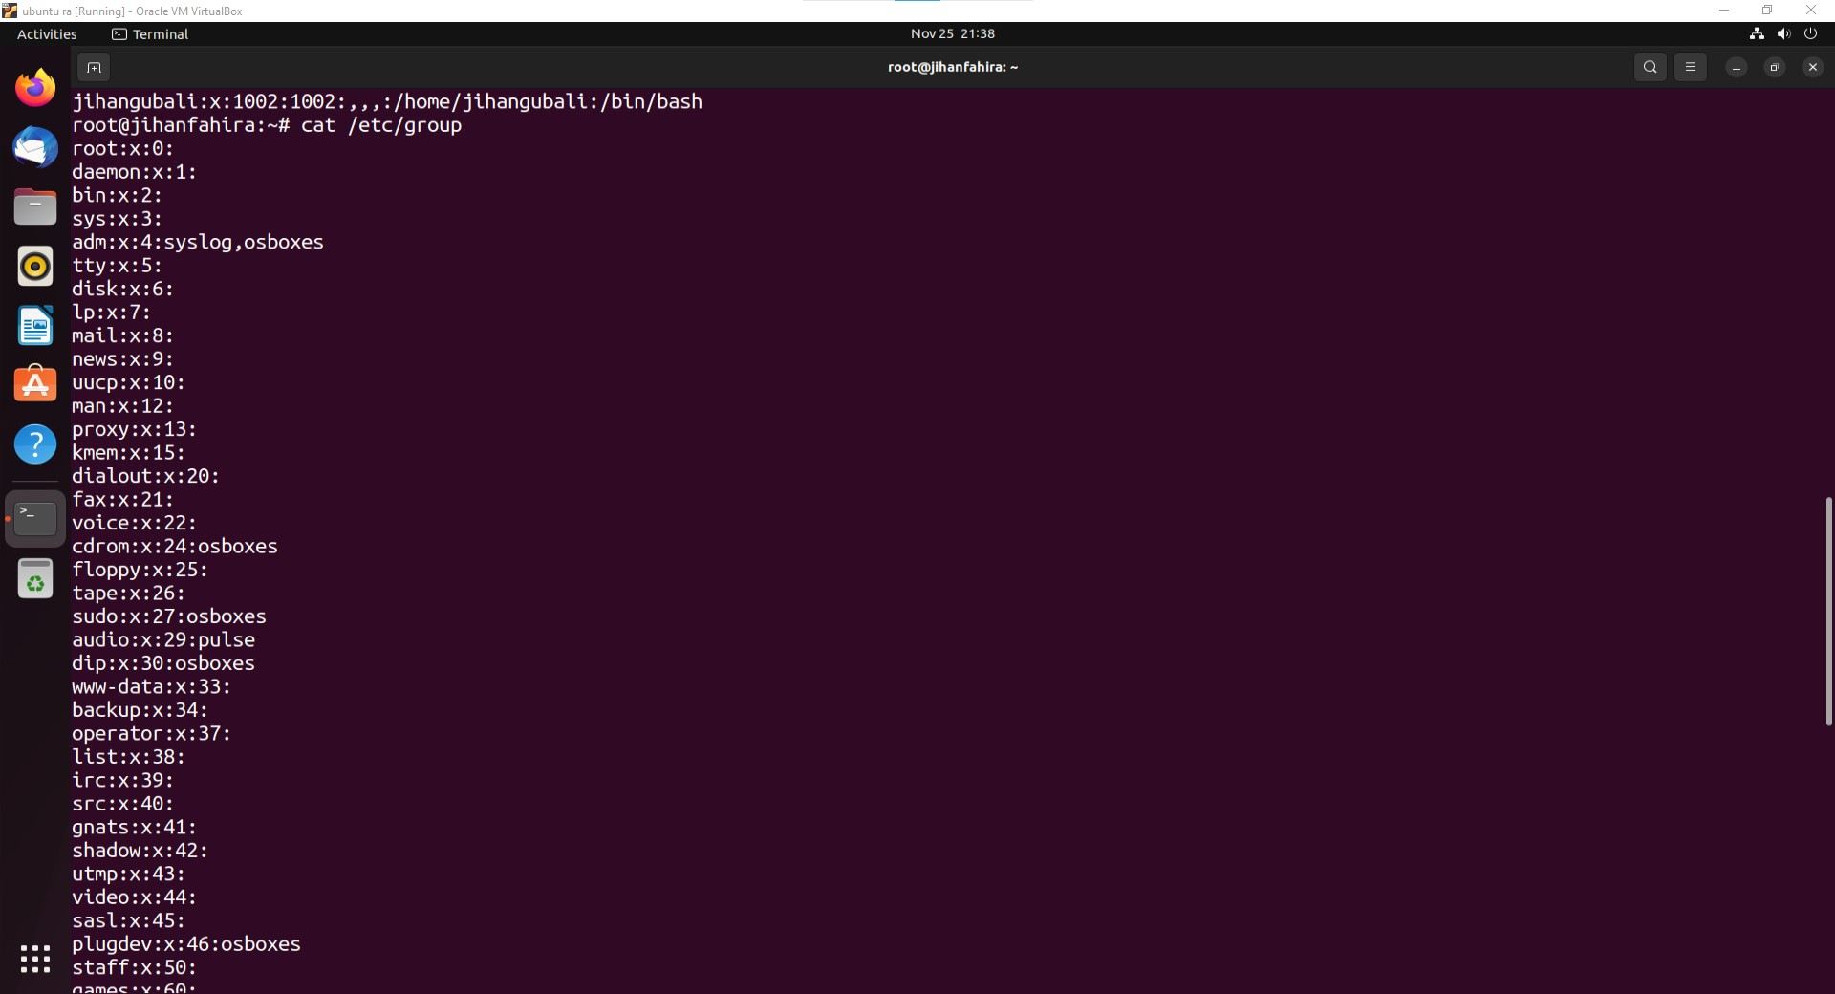Click the line floppy:x:25:
Screen dimensions: 1835x994
(140, 570)
